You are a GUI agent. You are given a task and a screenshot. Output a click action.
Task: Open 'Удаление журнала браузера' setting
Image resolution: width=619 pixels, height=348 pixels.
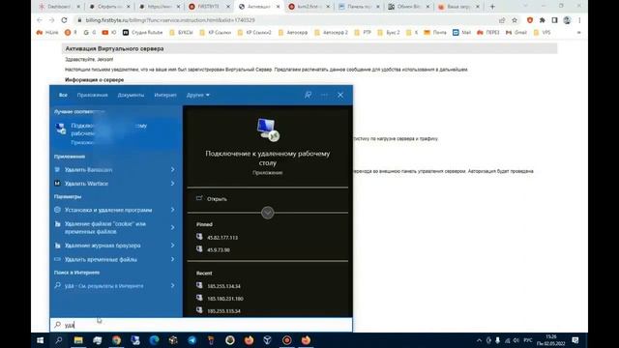[103, 246]
